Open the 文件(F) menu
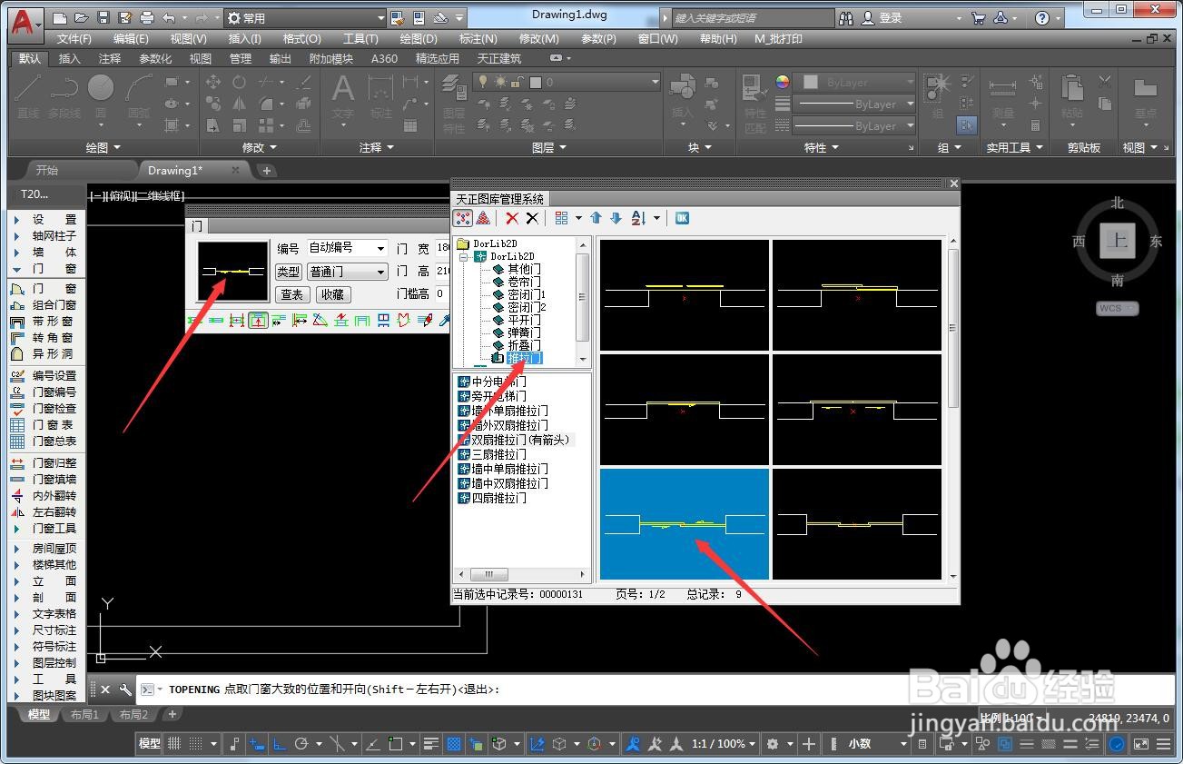This screenshot has width=1183, height=764. tap(74, 39)
